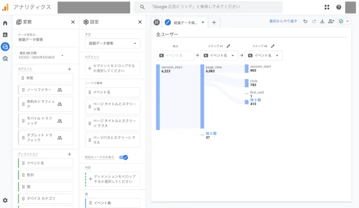Click the search field at the top
The height and width of the screenshot is (208, 359).
pos(208,7)
